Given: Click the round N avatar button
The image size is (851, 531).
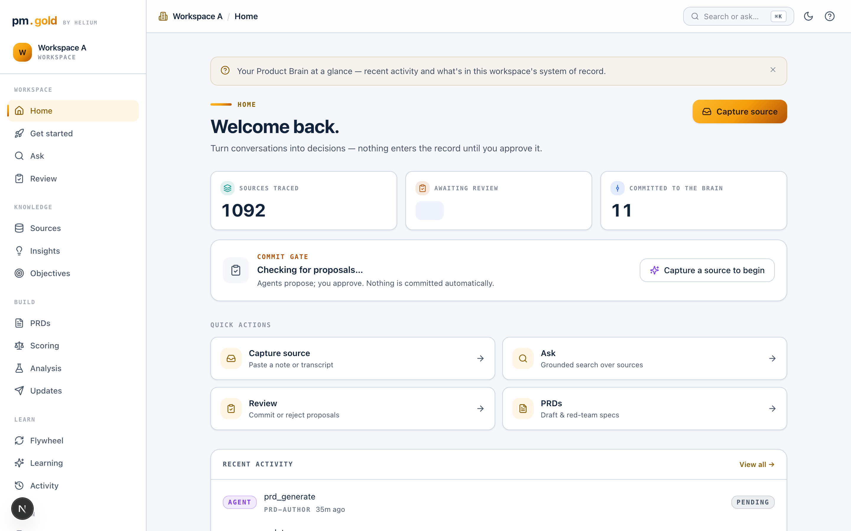Looking at the screenshot, I should click(x=22, y=509).
